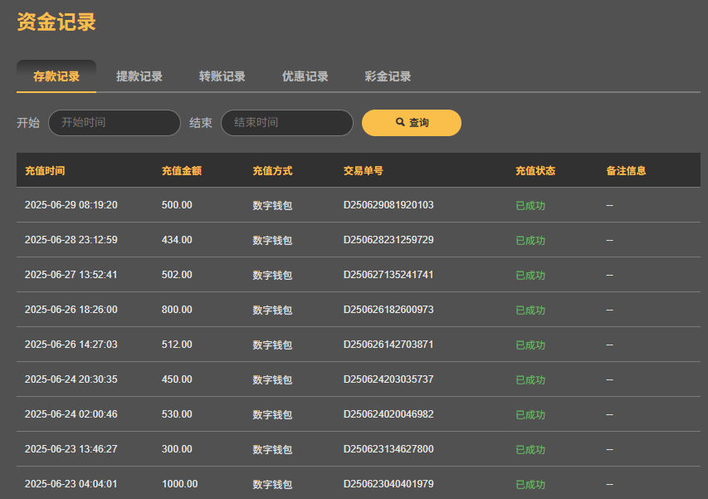Switch to the 提款记录 tab
Viewport: 708px width, 499px height.
[140, 75]
